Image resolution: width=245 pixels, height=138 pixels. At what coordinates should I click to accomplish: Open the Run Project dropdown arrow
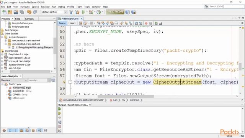87,12
